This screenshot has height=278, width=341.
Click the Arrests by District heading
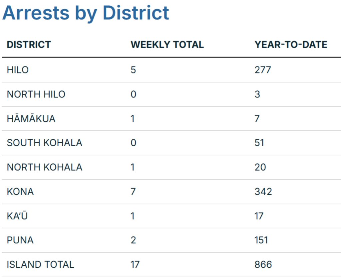point(86,13)
